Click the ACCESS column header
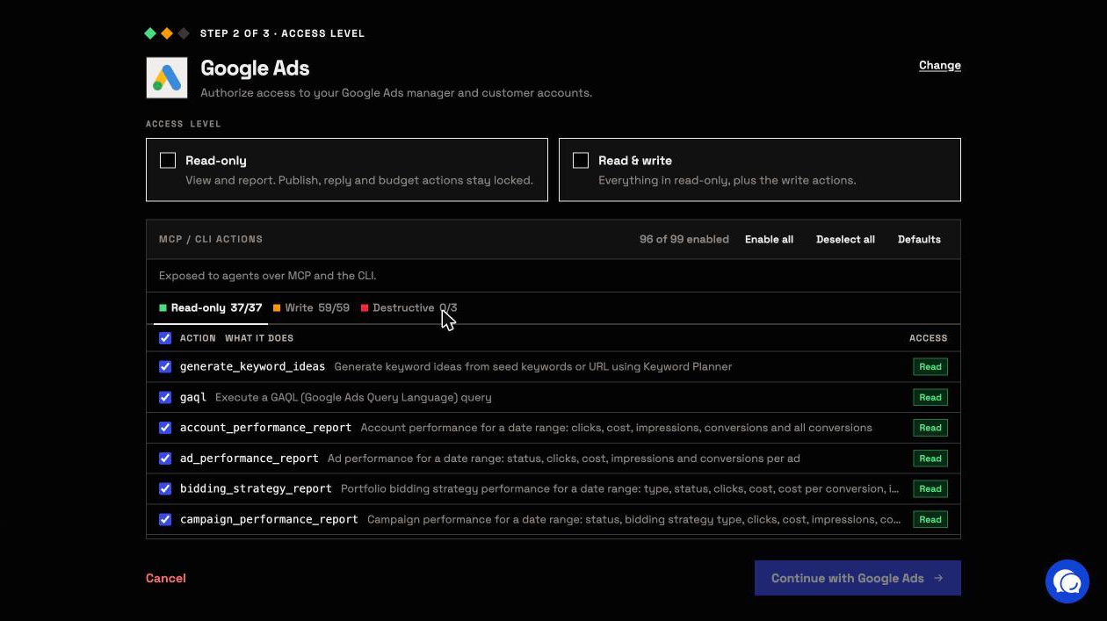The height and width of the screenshot is (621, 1107). click(929, 338)
